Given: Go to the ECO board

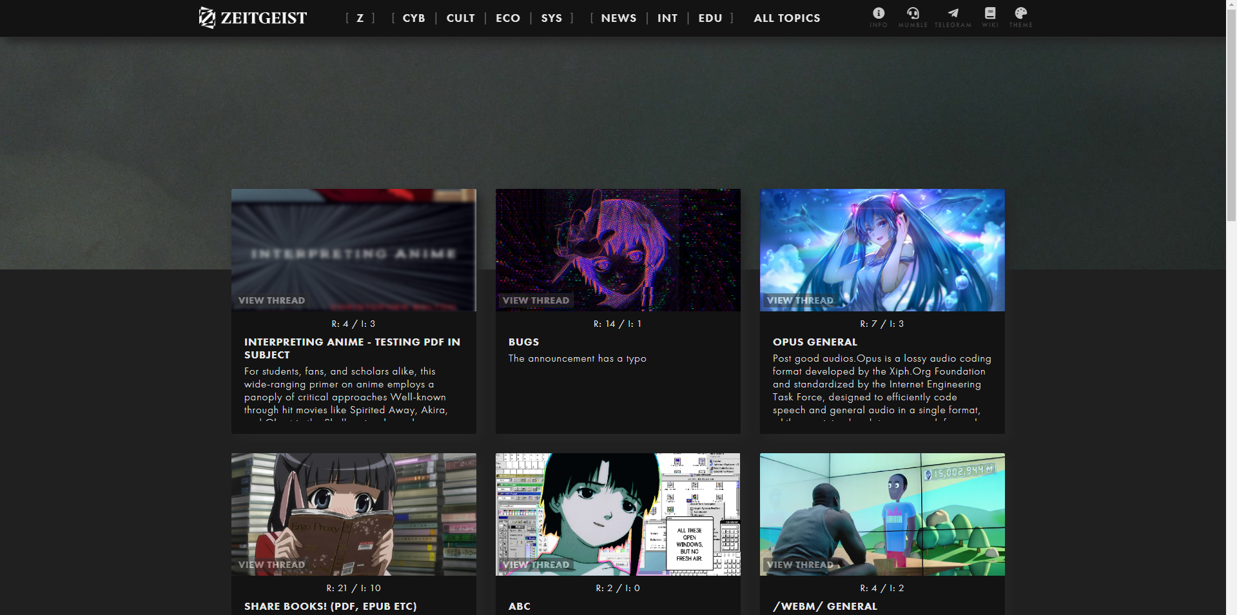Looking at the screenshot, I should tap(508, 18).
